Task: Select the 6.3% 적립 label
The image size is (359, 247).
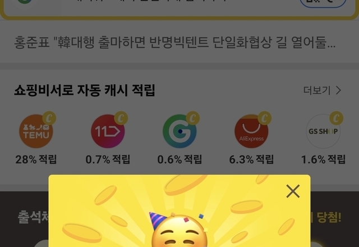Action: tap(251, 159)
